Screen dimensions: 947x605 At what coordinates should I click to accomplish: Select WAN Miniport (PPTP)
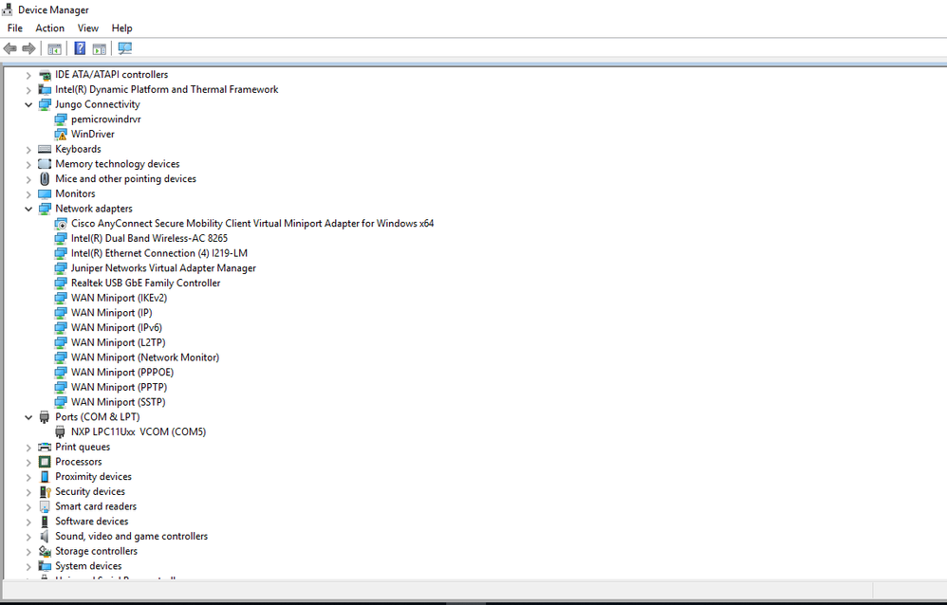click(119, 387)
